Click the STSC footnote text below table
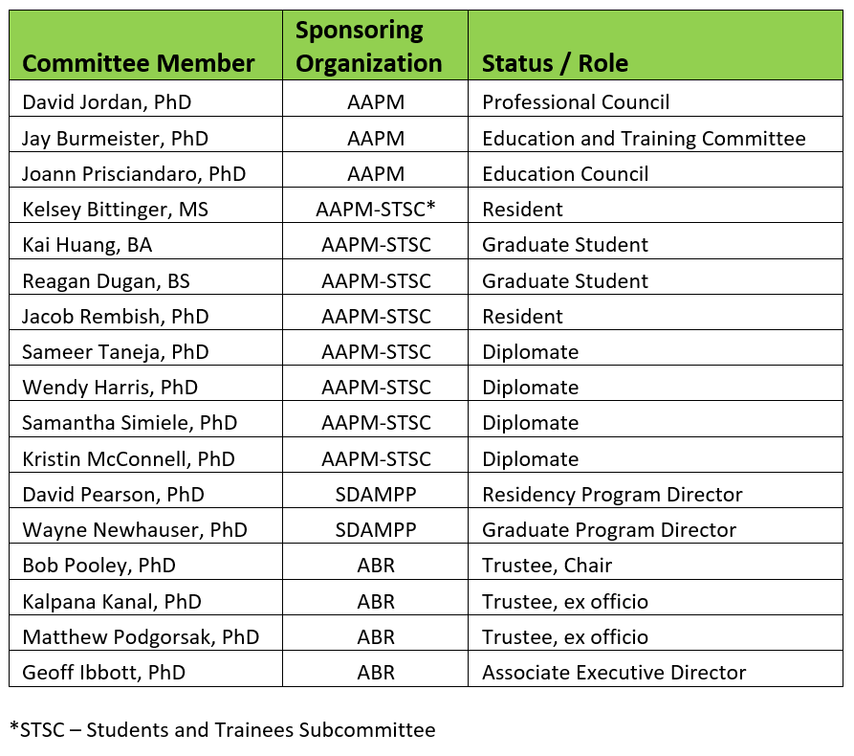Viewport: 854px width, 756px height. coord(222,729)
